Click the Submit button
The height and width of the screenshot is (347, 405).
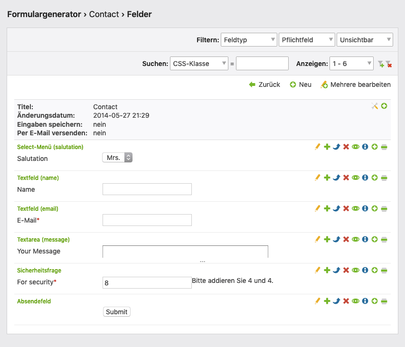pyautogui.click(x=116, y=311)
